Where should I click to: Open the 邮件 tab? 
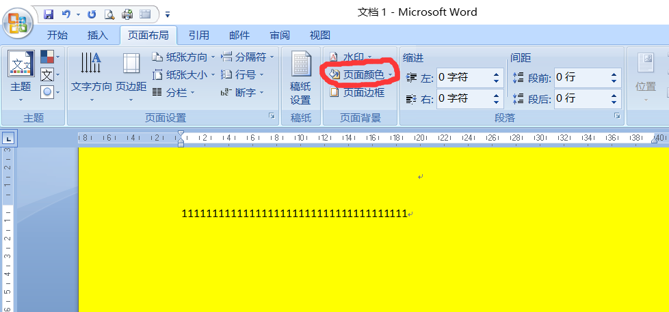coord(239,36)
